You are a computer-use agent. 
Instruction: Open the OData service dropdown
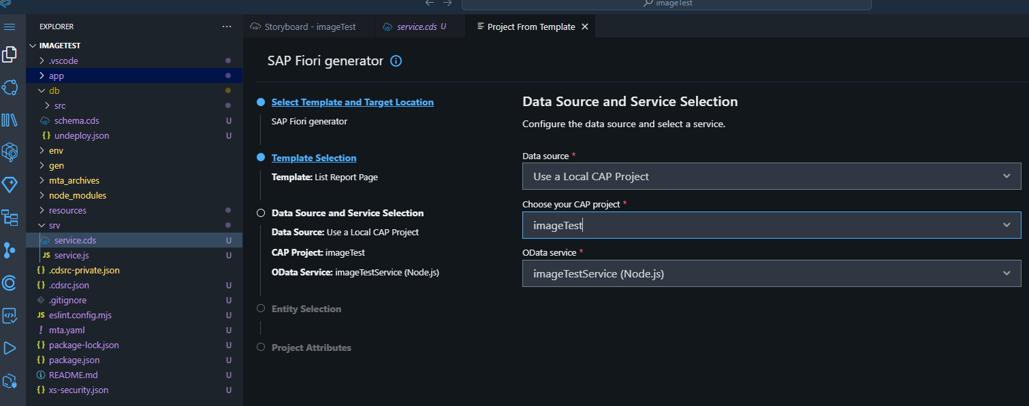coord(772,273)
